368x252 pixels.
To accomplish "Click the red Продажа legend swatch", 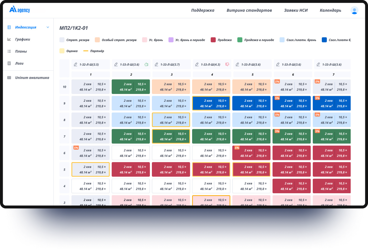I will [213, 40].
